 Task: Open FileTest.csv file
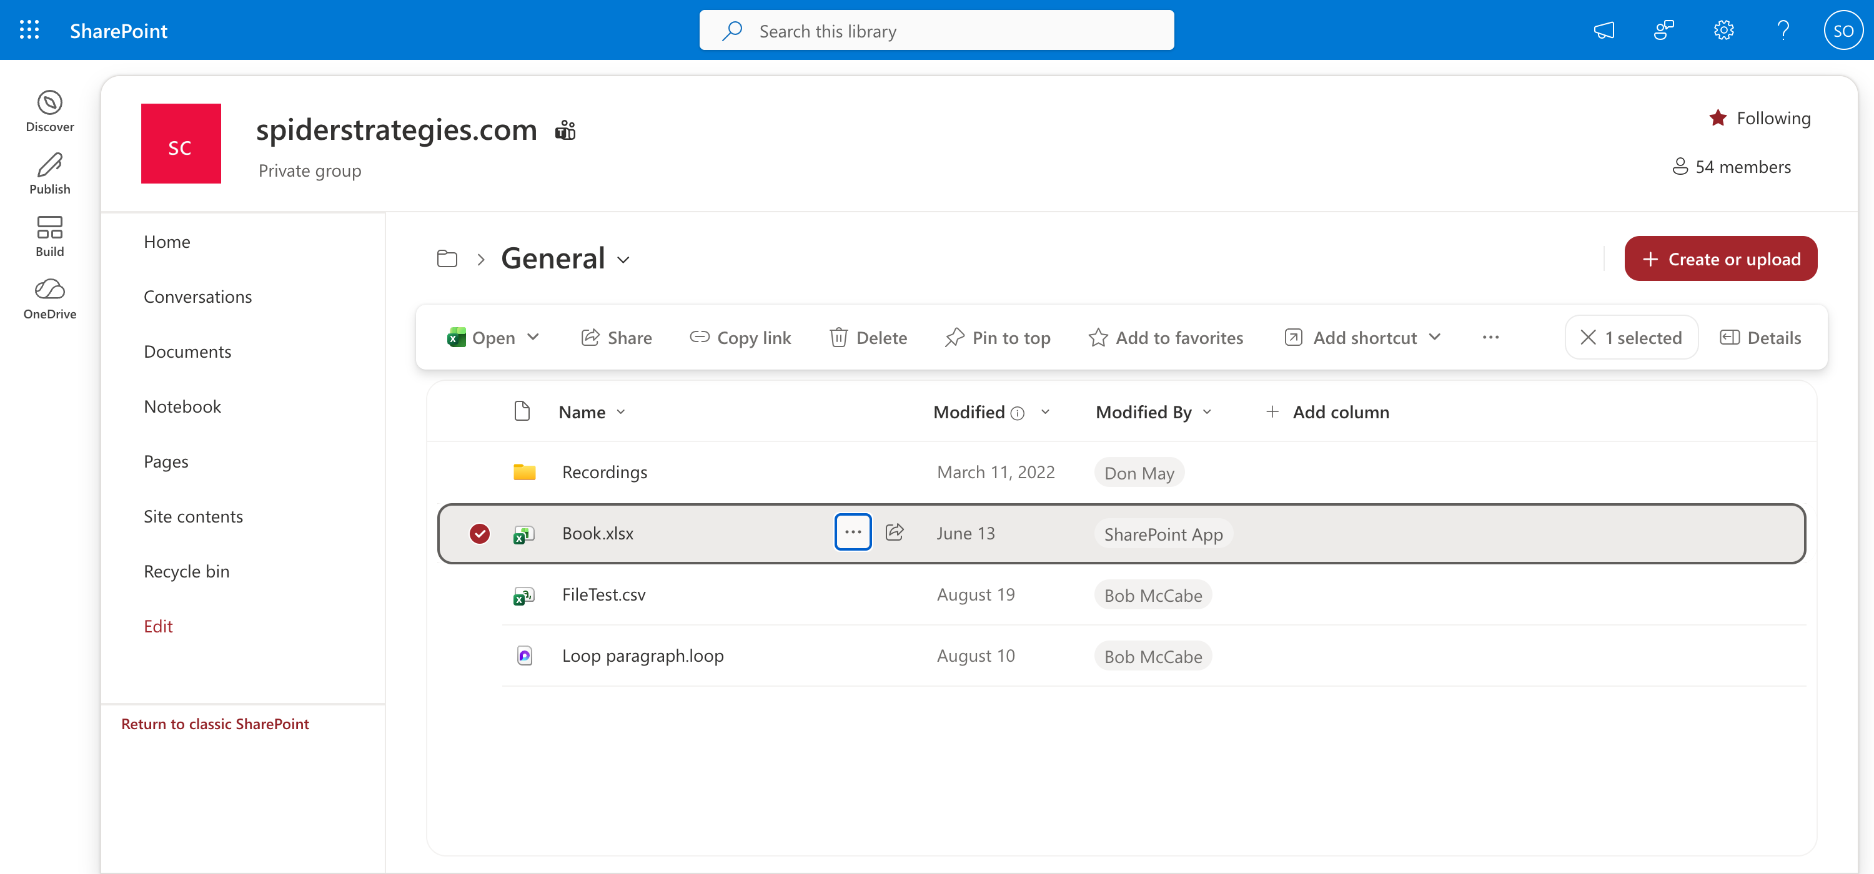point(604,594)
